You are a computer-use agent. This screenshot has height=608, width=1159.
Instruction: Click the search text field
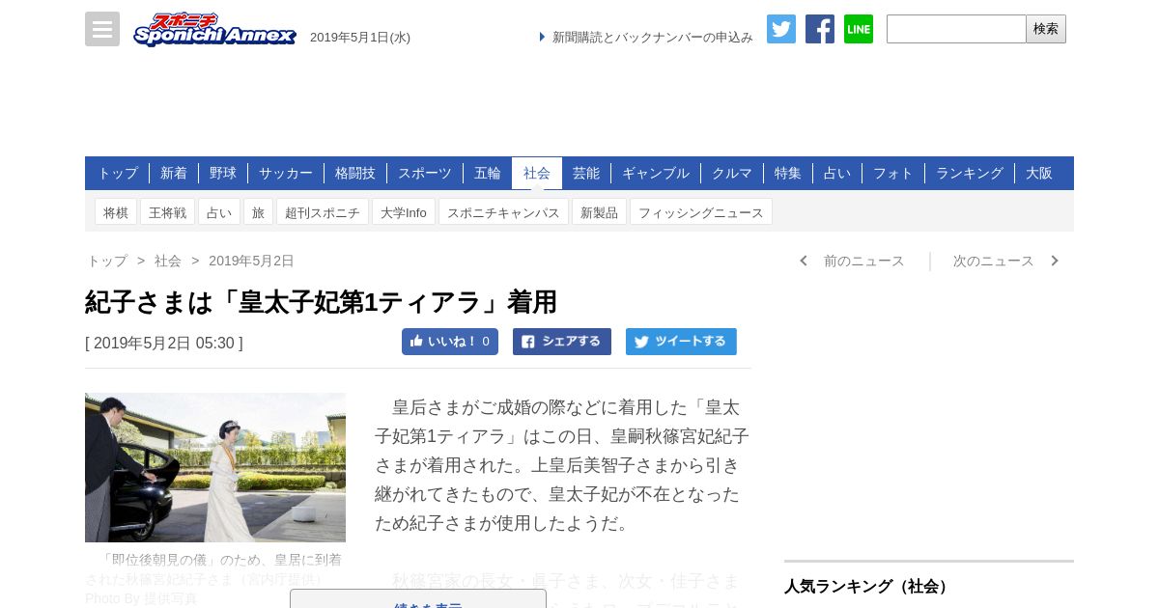click(956, 29)
